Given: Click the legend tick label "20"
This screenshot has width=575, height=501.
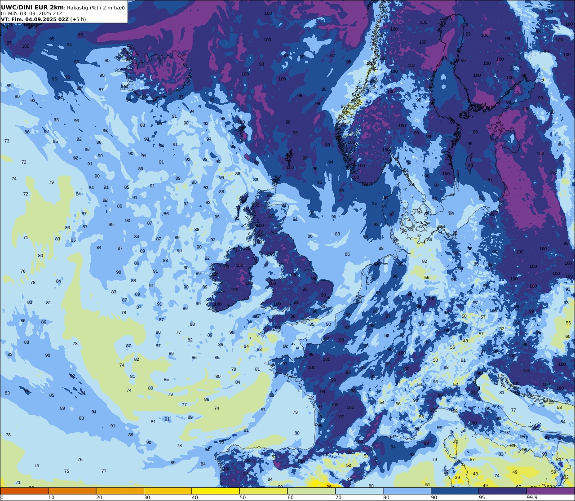Looking at the screenshot, I should [99, 497].
